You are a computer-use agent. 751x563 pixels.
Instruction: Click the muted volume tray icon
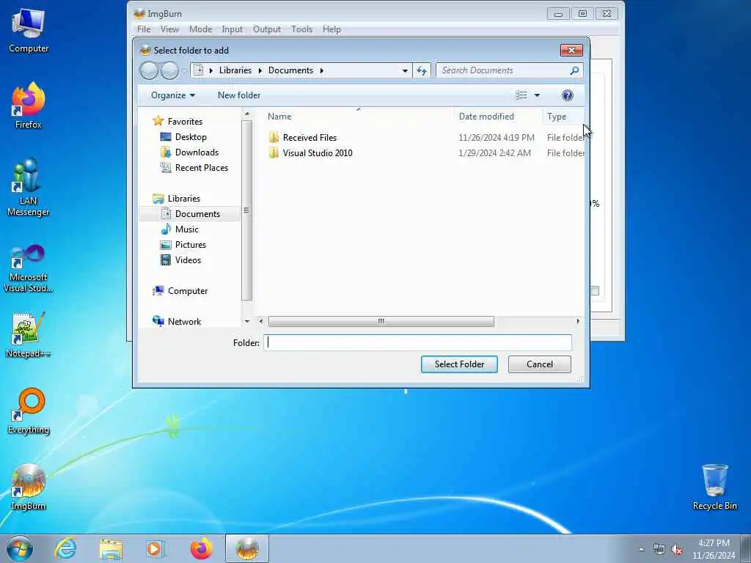(677, 550)
